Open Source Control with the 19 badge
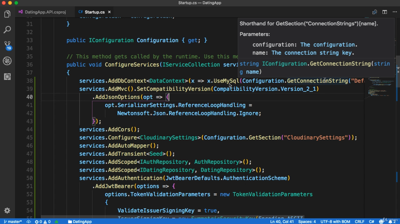The width and height of the screenshot is (400, 224). point(7,45)
